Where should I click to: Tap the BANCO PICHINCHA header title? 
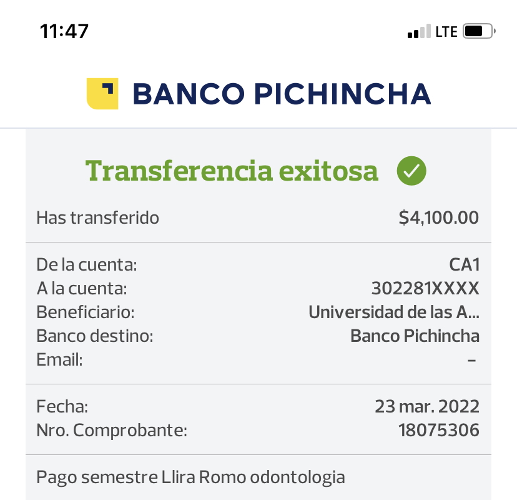tap(282, 94)
